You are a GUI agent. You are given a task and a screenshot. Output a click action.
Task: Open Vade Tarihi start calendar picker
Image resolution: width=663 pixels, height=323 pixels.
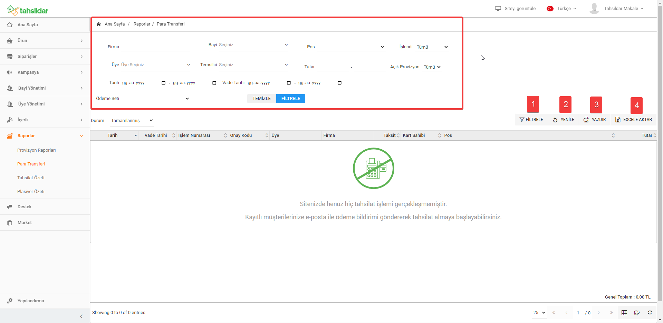(289, 83)
